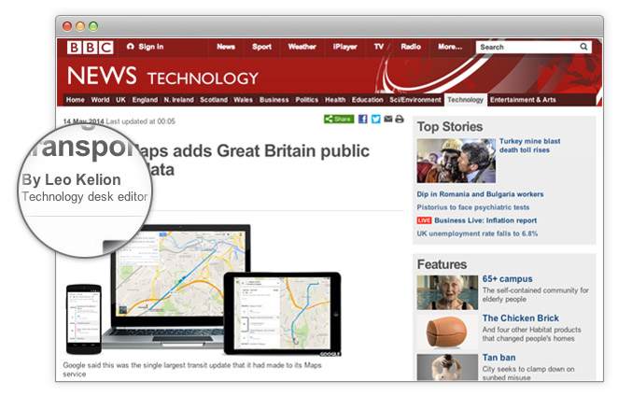The height and width of the screenshot is (396, 618).
Task: Email this article envelope icon
Action: [387, 119]
